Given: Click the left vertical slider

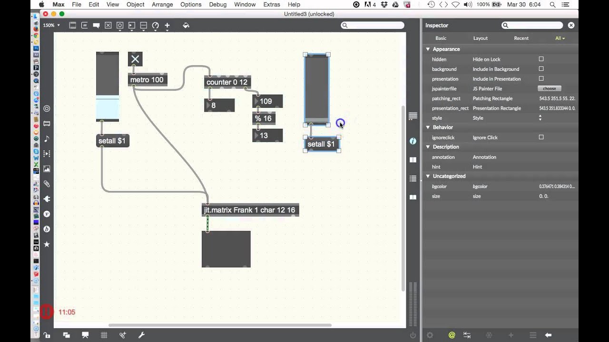Looking at the screenshot, I should 108,86.
